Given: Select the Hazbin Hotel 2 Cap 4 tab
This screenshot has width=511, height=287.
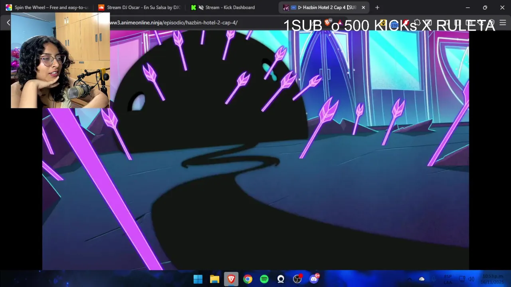Looking at the screenshot, I should [323, 7].
